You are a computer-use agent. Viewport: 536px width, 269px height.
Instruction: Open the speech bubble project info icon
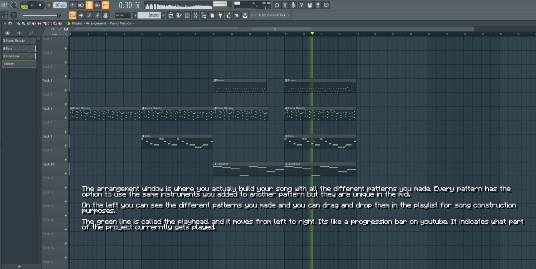coord(326,5)
